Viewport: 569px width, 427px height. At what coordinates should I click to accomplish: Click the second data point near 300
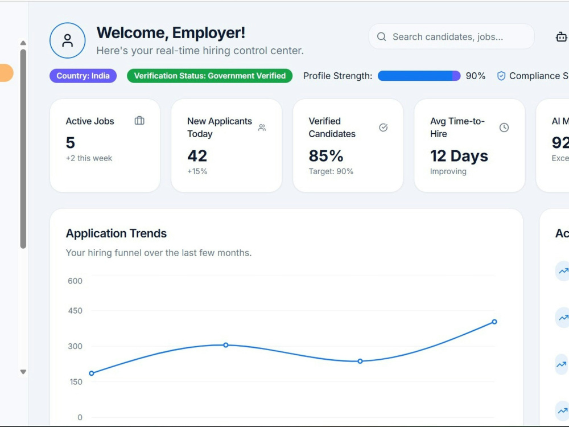[226, 345]
